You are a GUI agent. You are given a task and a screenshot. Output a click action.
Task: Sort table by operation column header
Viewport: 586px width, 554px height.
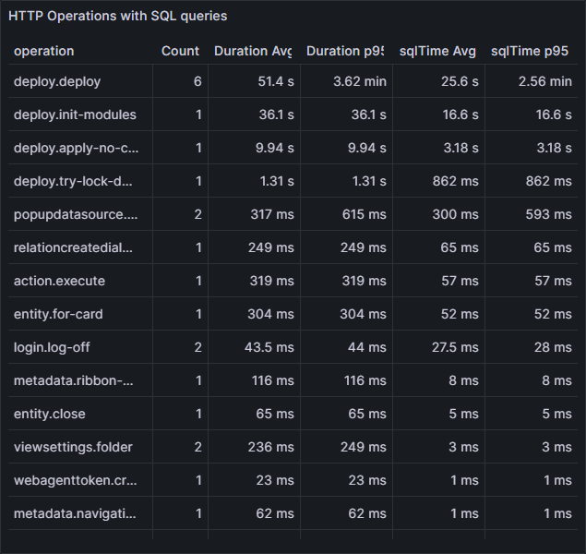tap(44, 51)
